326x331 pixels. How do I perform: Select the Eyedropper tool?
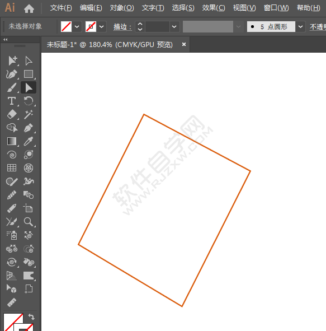coord(28,141)
